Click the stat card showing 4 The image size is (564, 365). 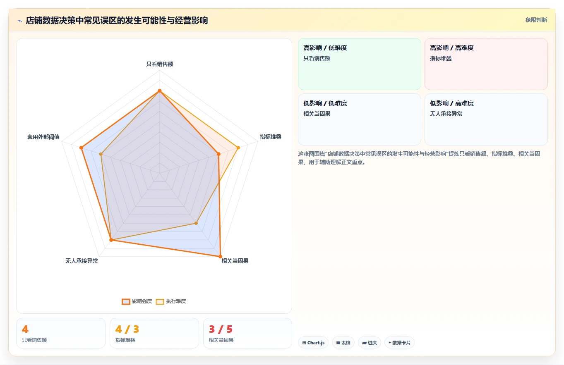[x=61, y=333]
